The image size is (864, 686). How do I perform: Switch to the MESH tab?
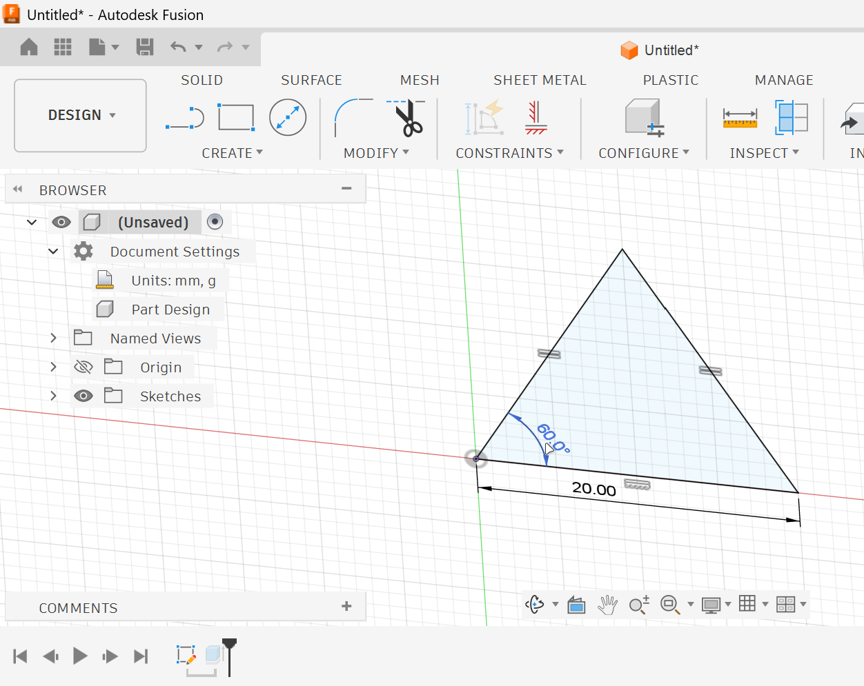click(x=420, y=80)
